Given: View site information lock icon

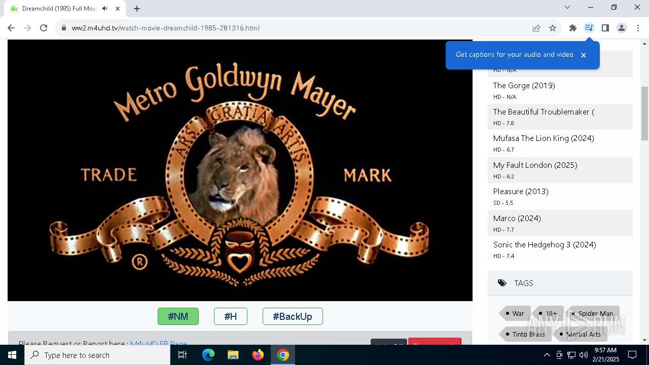Looking at the screenshot, I should [64, 28].
